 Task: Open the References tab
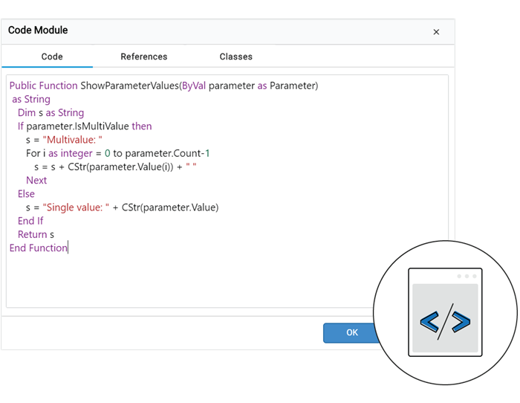[x=144, y=57]
